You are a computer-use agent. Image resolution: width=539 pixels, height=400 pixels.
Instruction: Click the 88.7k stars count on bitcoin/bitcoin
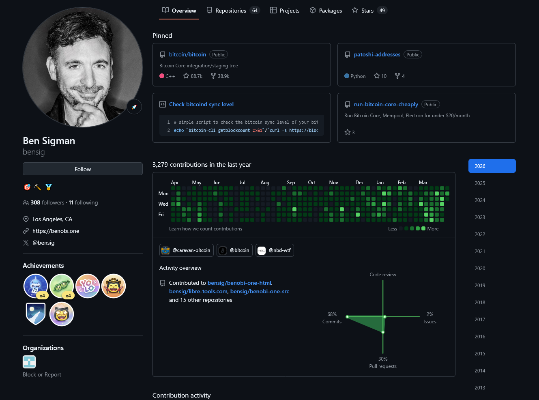[193, 76]
